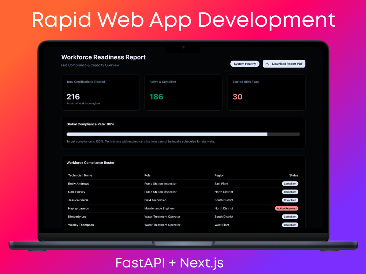Screen dimensions: 366x274
Task: Click the 186 compliant count value
Action: click(x=156, y=97)
